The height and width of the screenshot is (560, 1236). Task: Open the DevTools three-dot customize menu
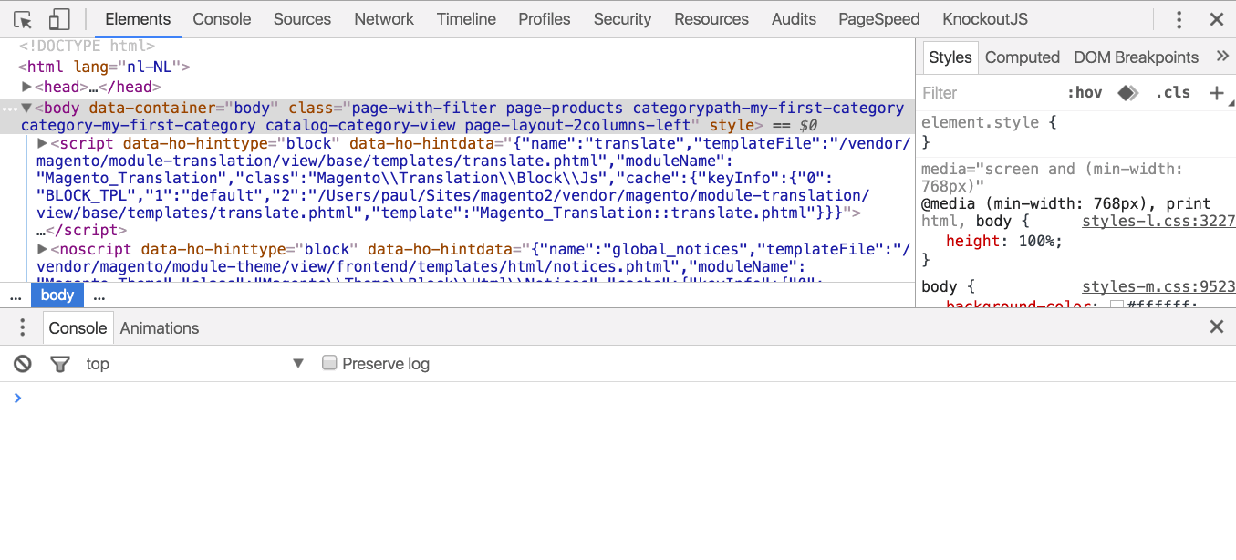1179,19
